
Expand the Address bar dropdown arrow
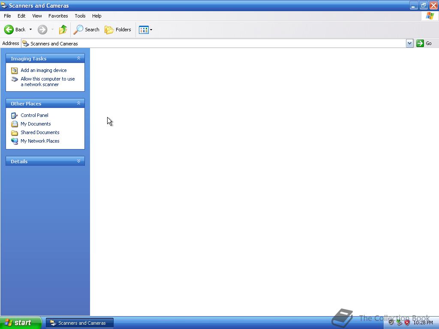coord(409,43)
